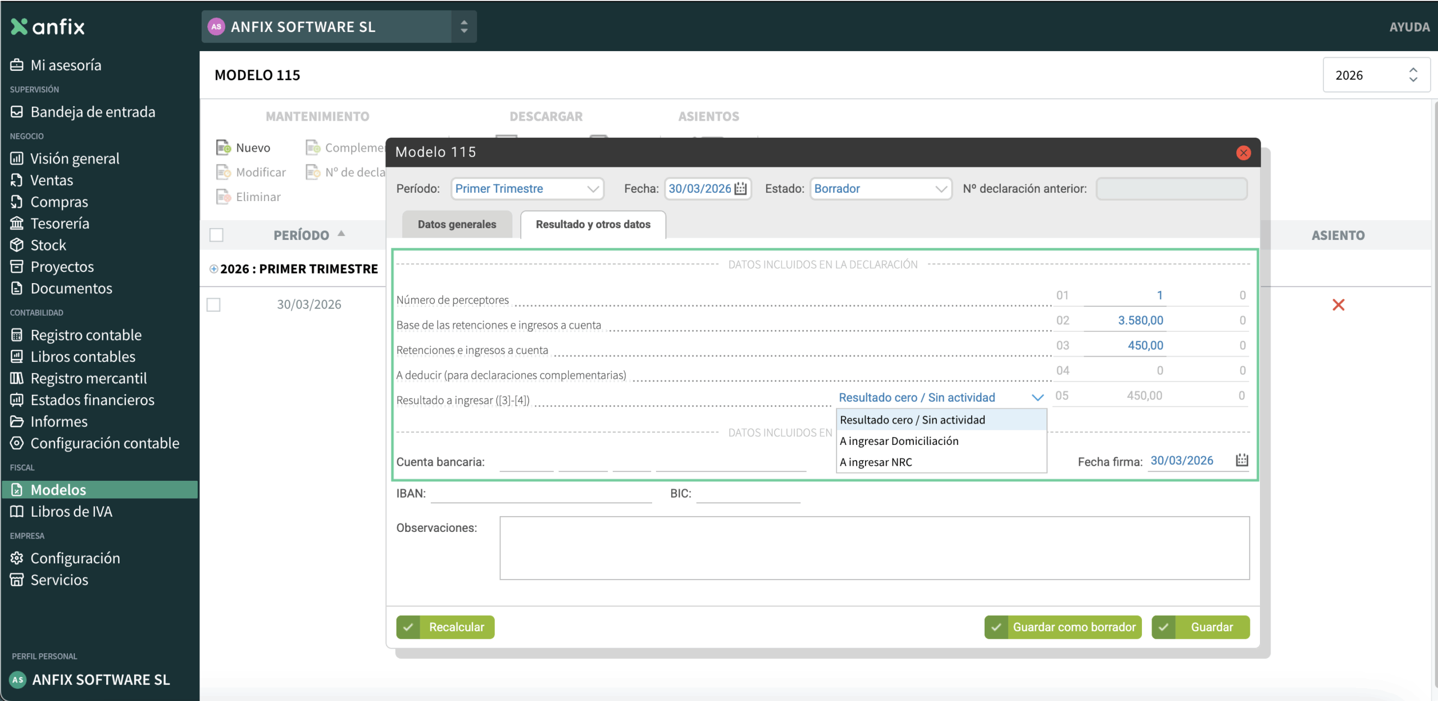Viewport: 1438px width, 701px height.
Task: Open Stock via its box icon
Action: [x=17, y=245]
